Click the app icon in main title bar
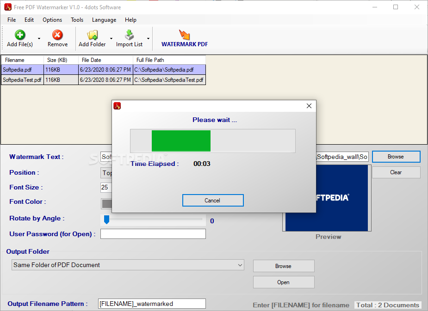Viewport: 428px width, 311px height. (x=8, y=7)
